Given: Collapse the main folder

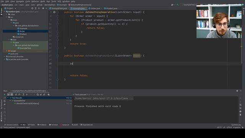Looking at the screenshot, I should (9, 20).
